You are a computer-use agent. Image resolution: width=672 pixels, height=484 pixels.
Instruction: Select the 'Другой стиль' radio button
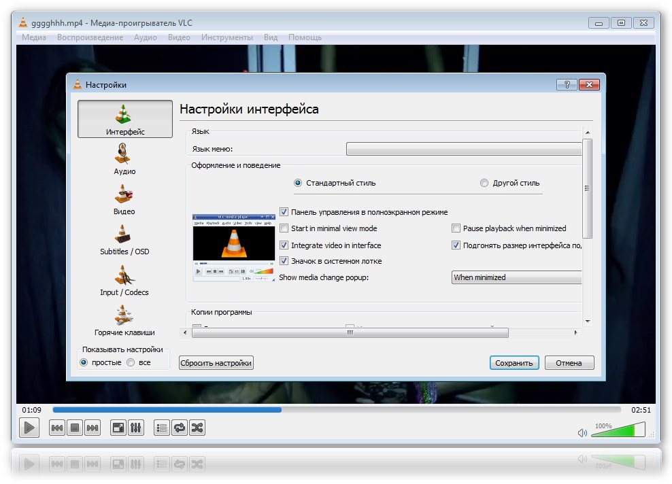tap(484, 183)
